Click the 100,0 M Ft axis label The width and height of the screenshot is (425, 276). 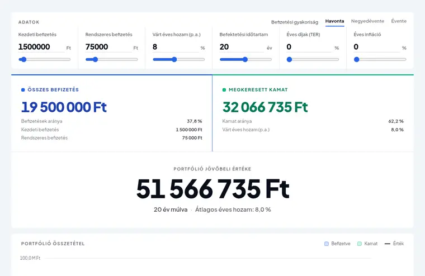(x=30, y=258)
